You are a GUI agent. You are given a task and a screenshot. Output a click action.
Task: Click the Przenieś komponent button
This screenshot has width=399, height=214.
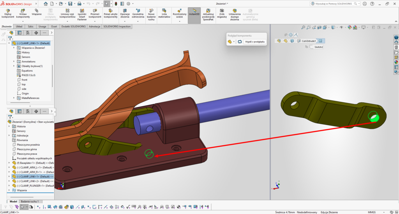point(95,14)
